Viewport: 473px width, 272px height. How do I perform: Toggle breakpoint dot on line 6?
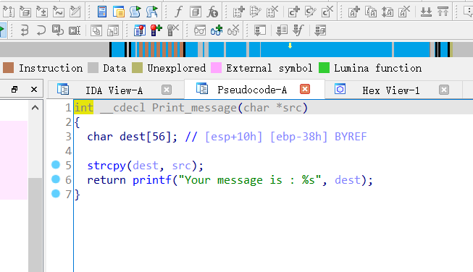(x=56, y=179)
